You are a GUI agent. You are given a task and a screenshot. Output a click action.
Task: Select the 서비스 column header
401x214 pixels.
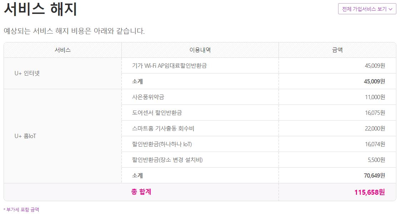coord(62,50)
